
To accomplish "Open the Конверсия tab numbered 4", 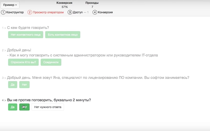I will (103, 12).
